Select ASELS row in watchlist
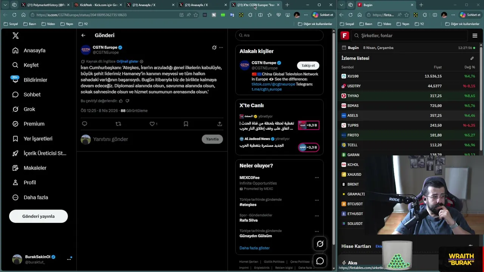This screenshot has height=272, width=484. [x=408, y=115]
